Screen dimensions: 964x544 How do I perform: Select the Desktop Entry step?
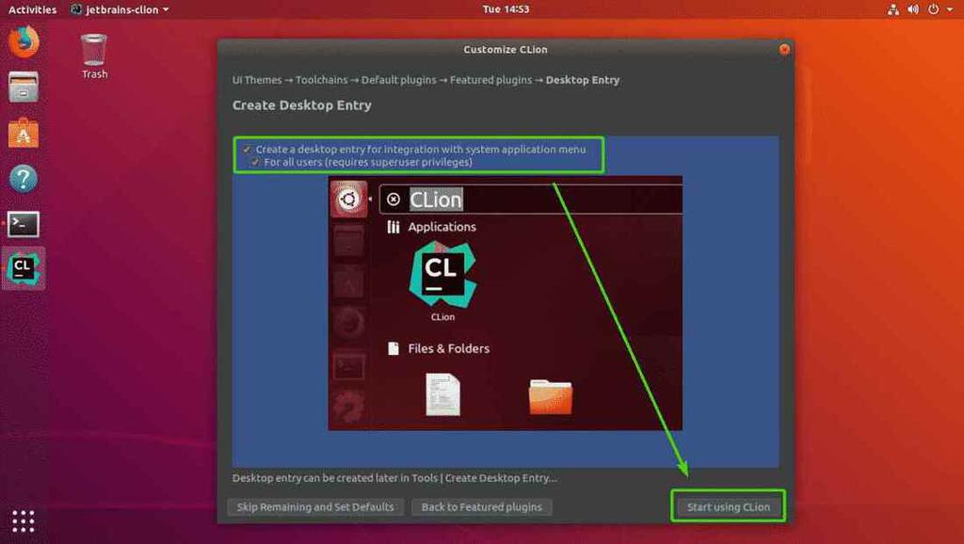point(582,80)
